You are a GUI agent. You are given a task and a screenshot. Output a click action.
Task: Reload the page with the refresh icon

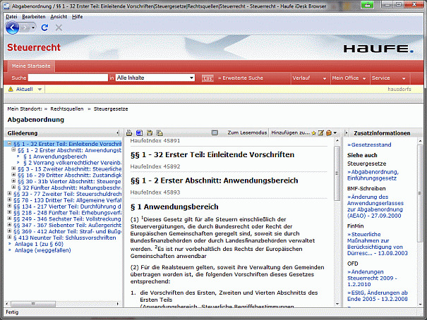(44, 27)
